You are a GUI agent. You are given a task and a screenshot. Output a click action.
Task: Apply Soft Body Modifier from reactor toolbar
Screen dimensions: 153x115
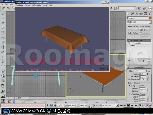(x=3, y=76)
